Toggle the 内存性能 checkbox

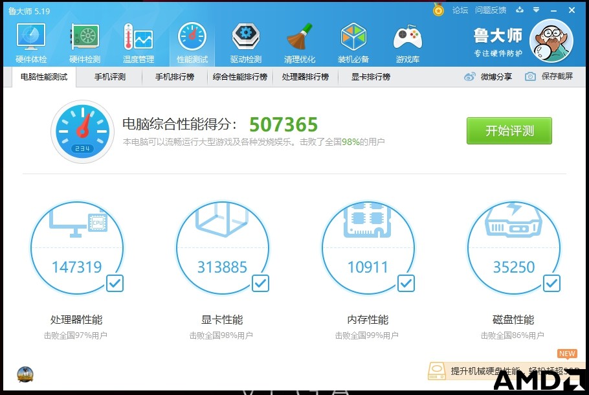pyautogui.click(x=406, y=284)
